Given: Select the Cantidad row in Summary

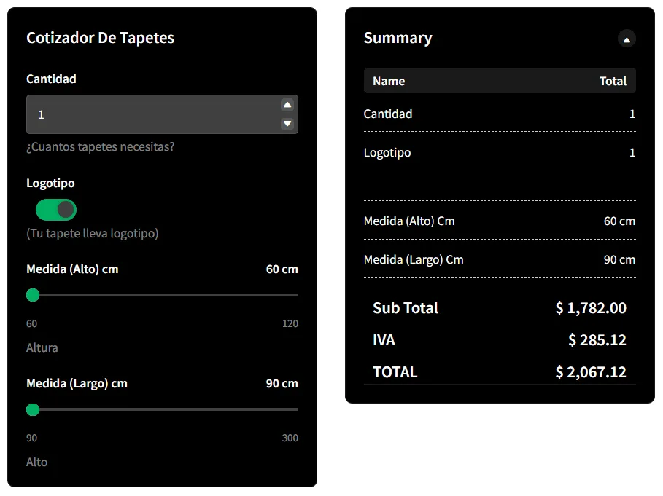Looking at the screenshot, I should pyautogui.click(x=499, y=114).
